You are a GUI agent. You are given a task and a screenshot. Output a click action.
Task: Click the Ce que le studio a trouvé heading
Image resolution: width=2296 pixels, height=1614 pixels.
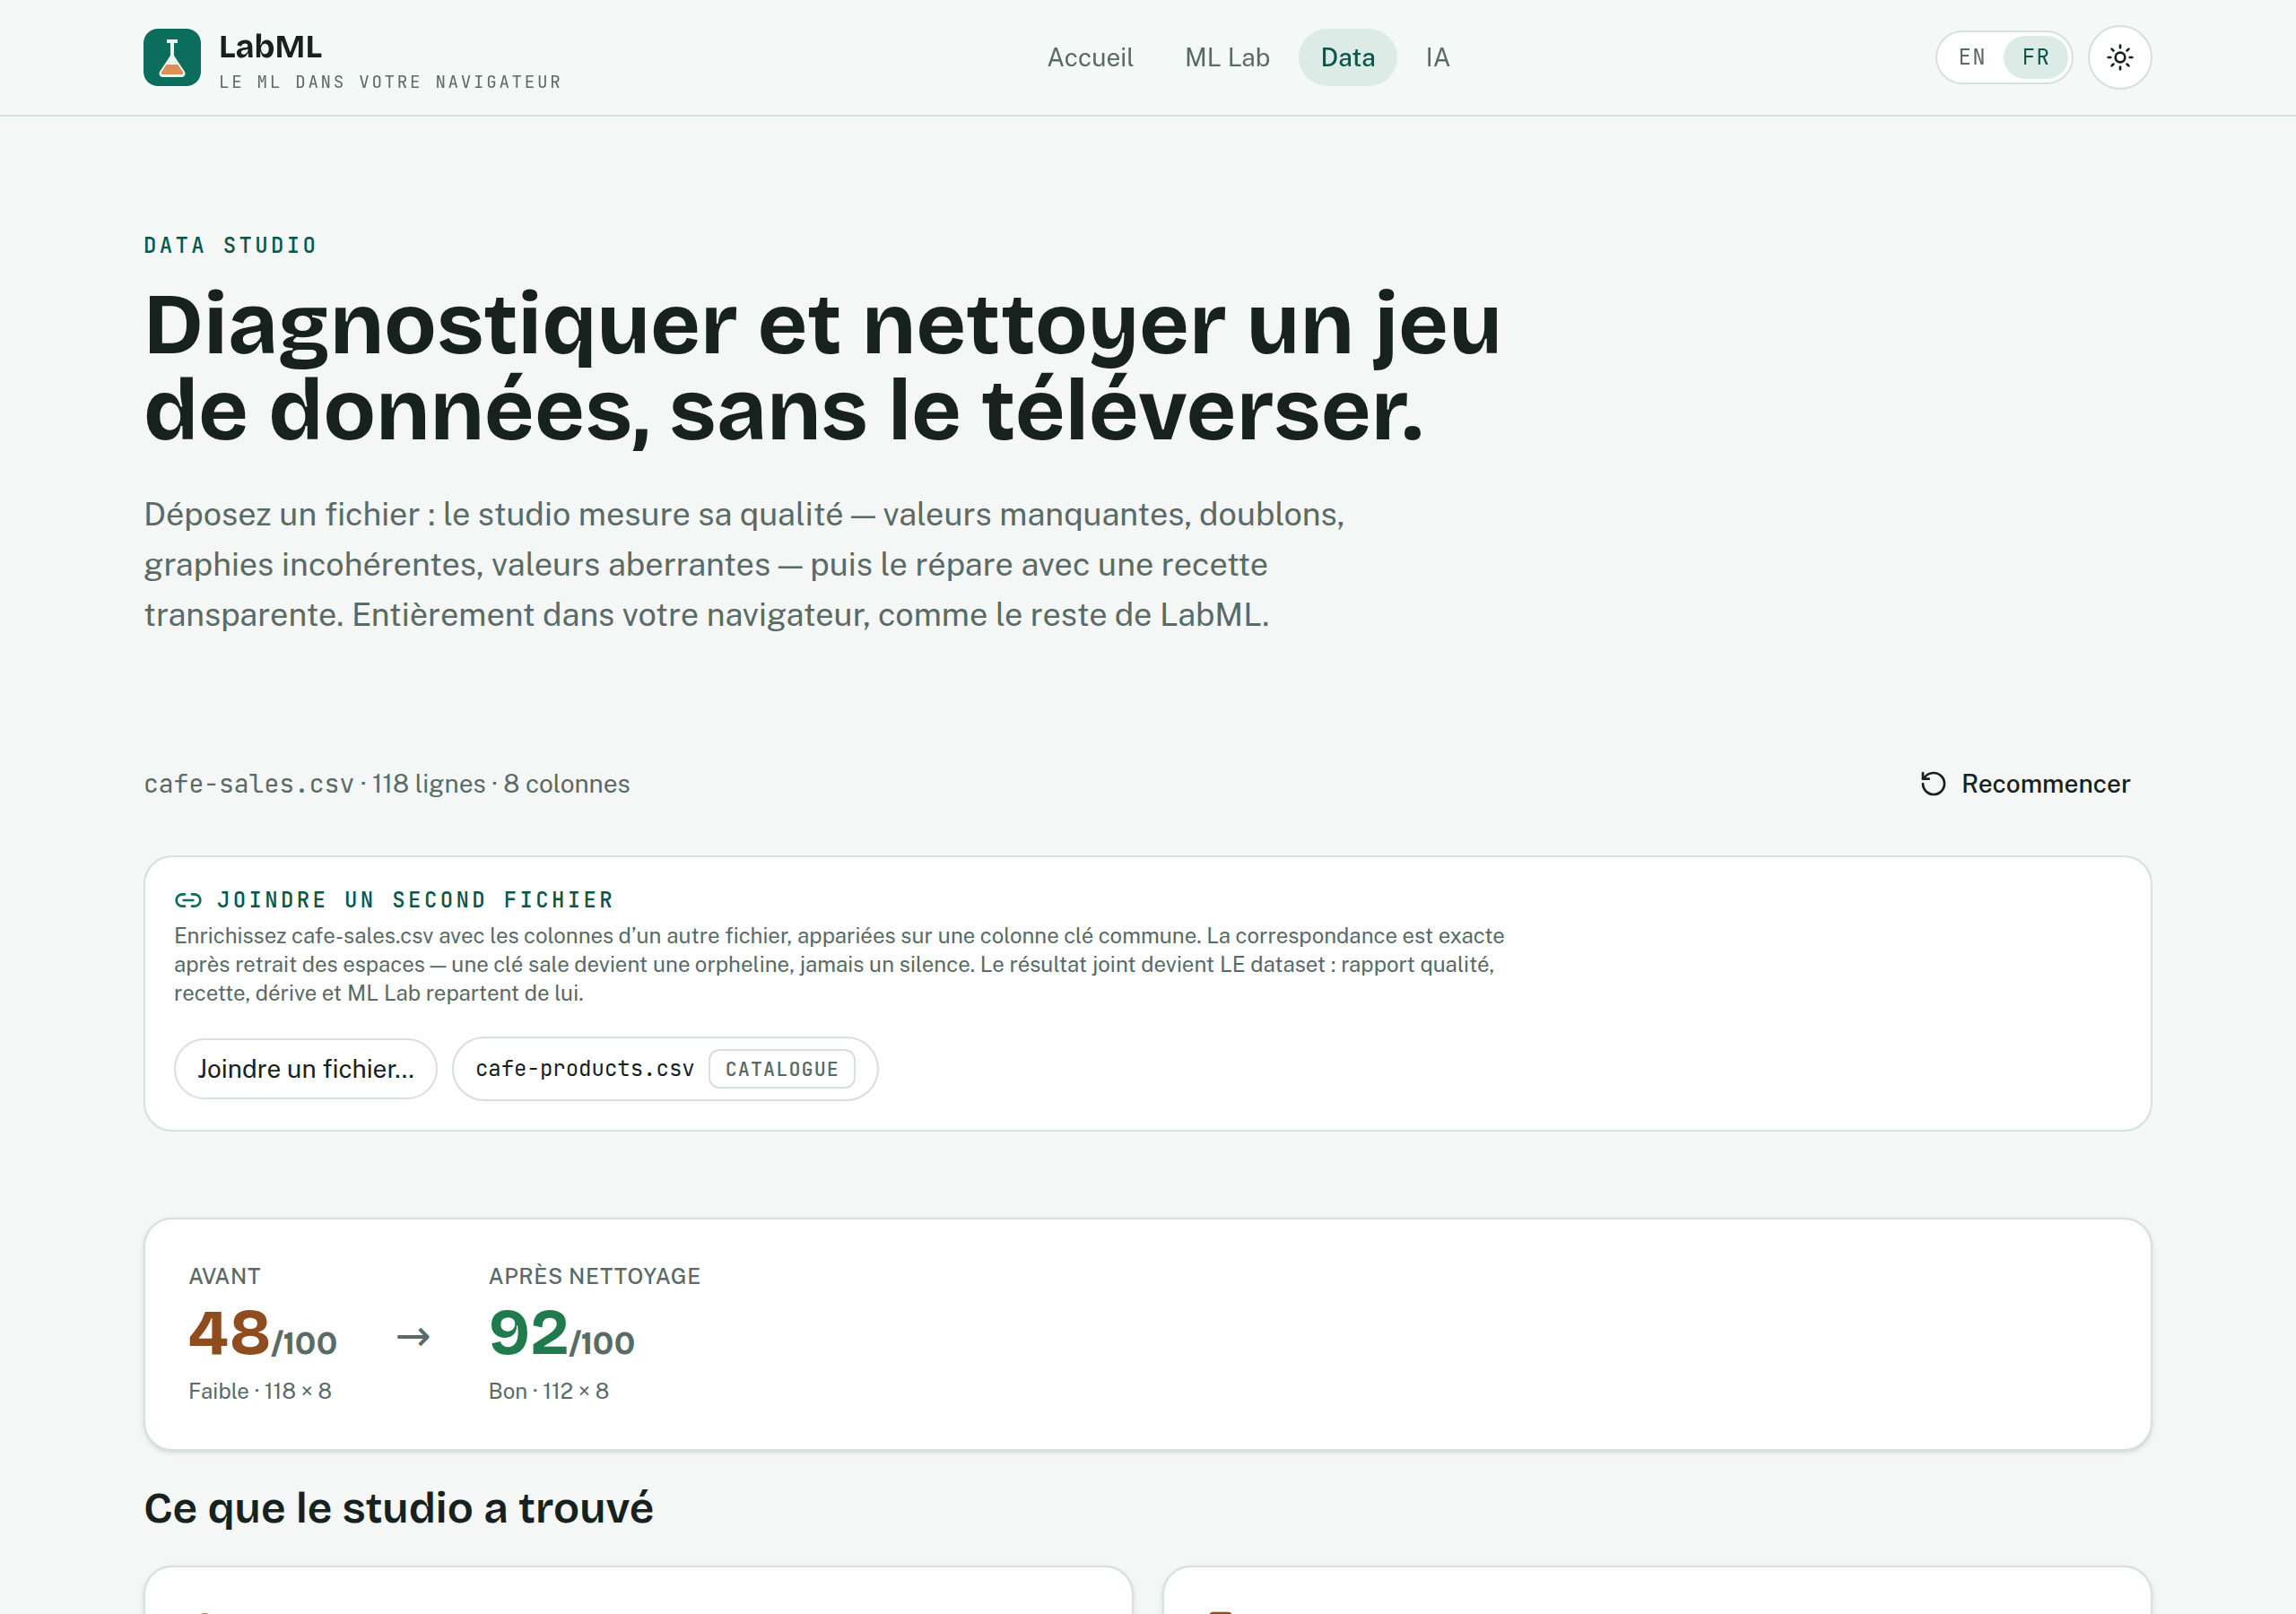click(x=399, y=1507)
